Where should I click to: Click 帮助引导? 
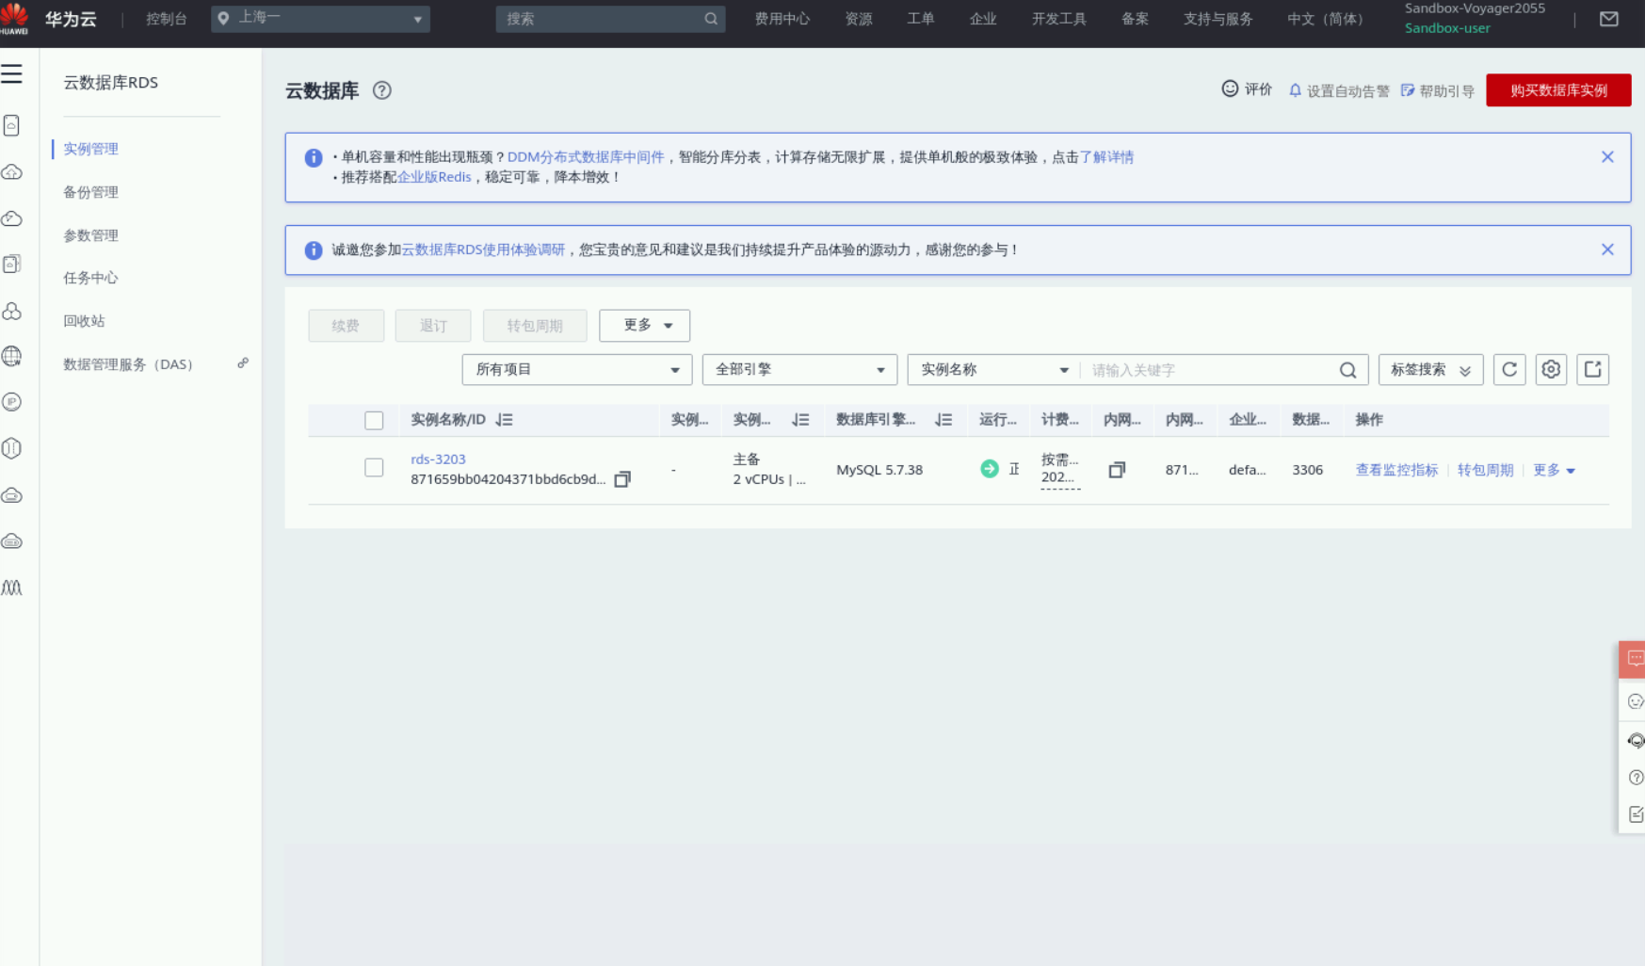pyautogui.click(x=1438, y=91)
